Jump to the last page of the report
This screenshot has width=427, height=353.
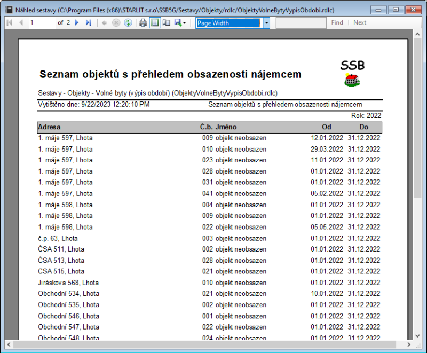89,22
